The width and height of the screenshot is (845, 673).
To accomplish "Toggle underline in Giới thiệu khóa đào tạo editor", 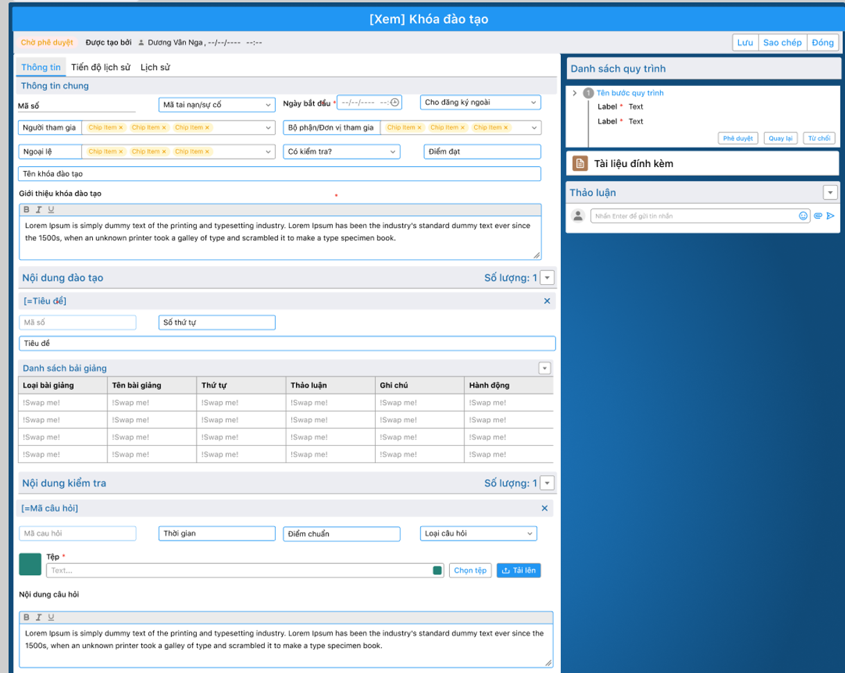I will point(51,210).
